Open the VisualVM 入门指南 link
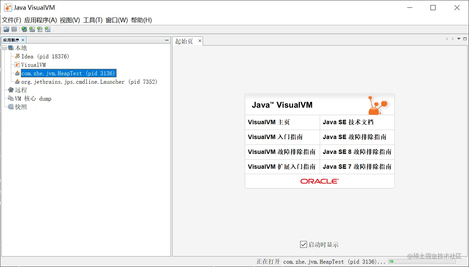469x267 pixels. 275,137
